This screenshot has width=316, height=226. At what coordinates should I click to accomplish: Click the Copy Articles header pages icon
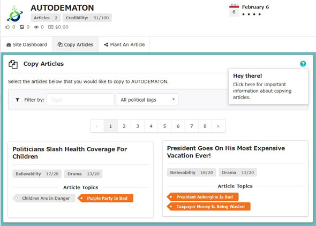pos(13,64)
